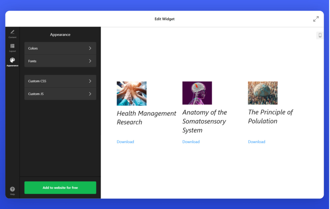Select the Anatomy of the Somatosensory System title
This screenshot has height=209, width=330.
point(204,121)
